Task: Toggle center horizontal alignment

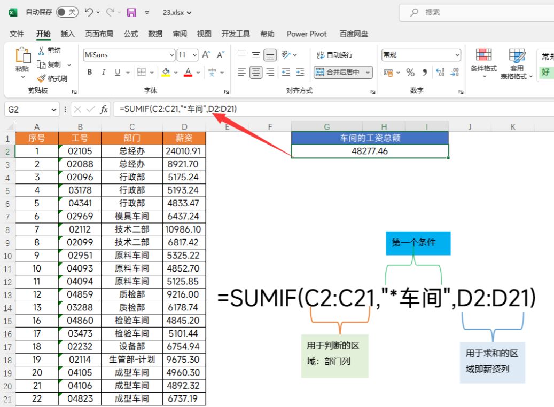Action: pyautogui.click(x=256, y=73)
